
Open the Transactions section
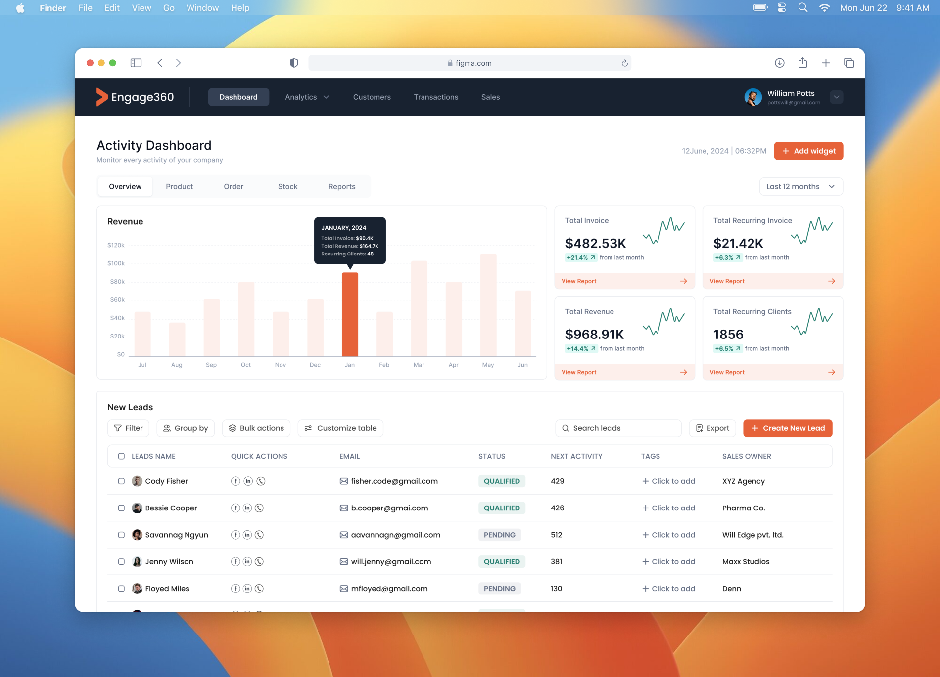point(435,97)
